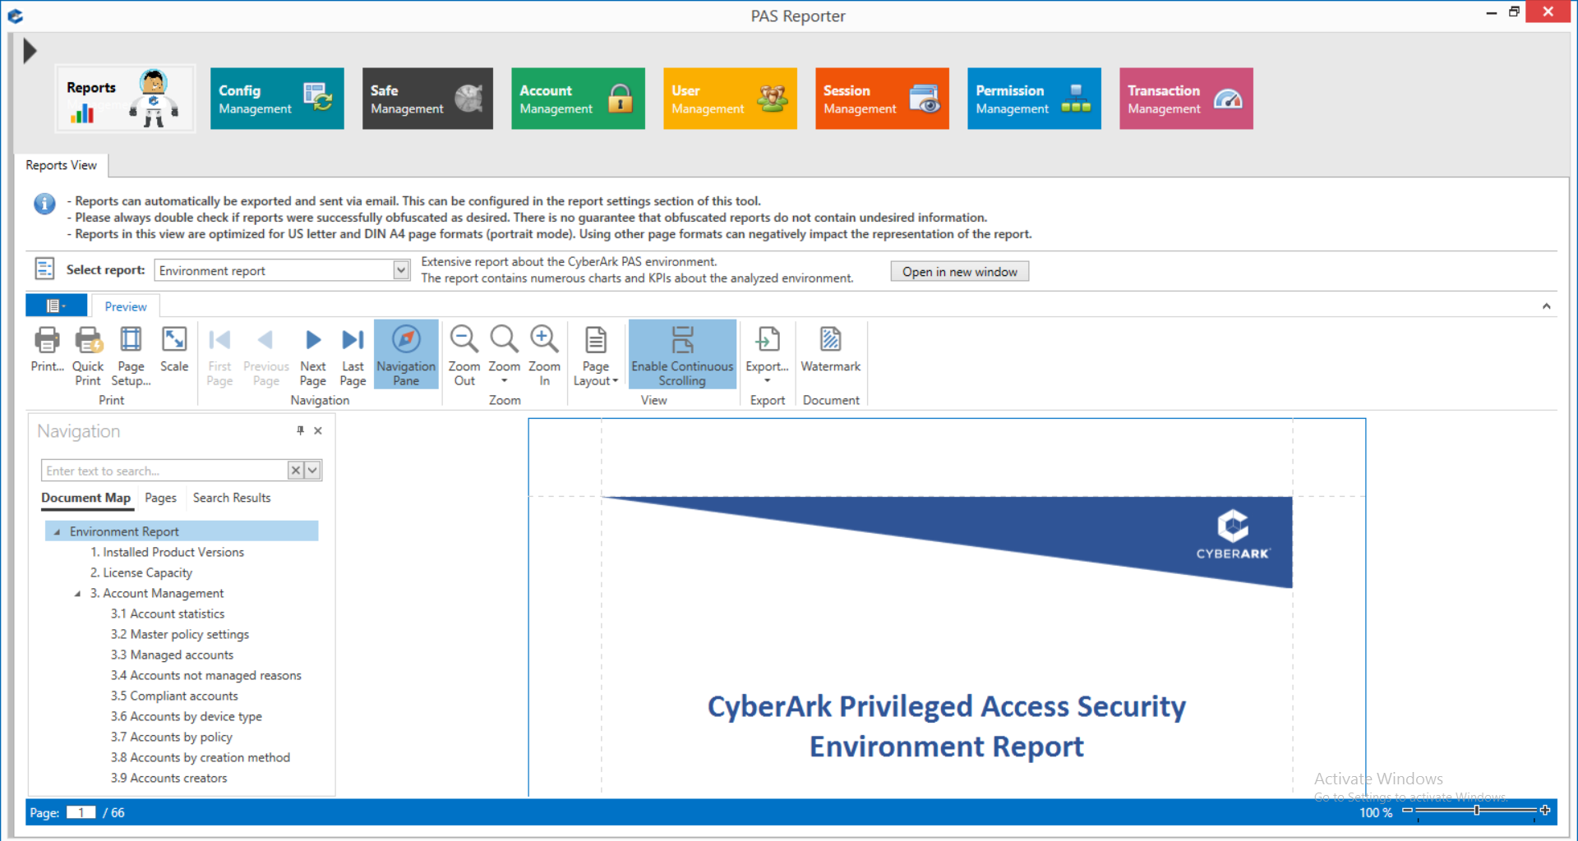Click the page number field
This screenshot has width=1578, height=841.
click(81, 812)
